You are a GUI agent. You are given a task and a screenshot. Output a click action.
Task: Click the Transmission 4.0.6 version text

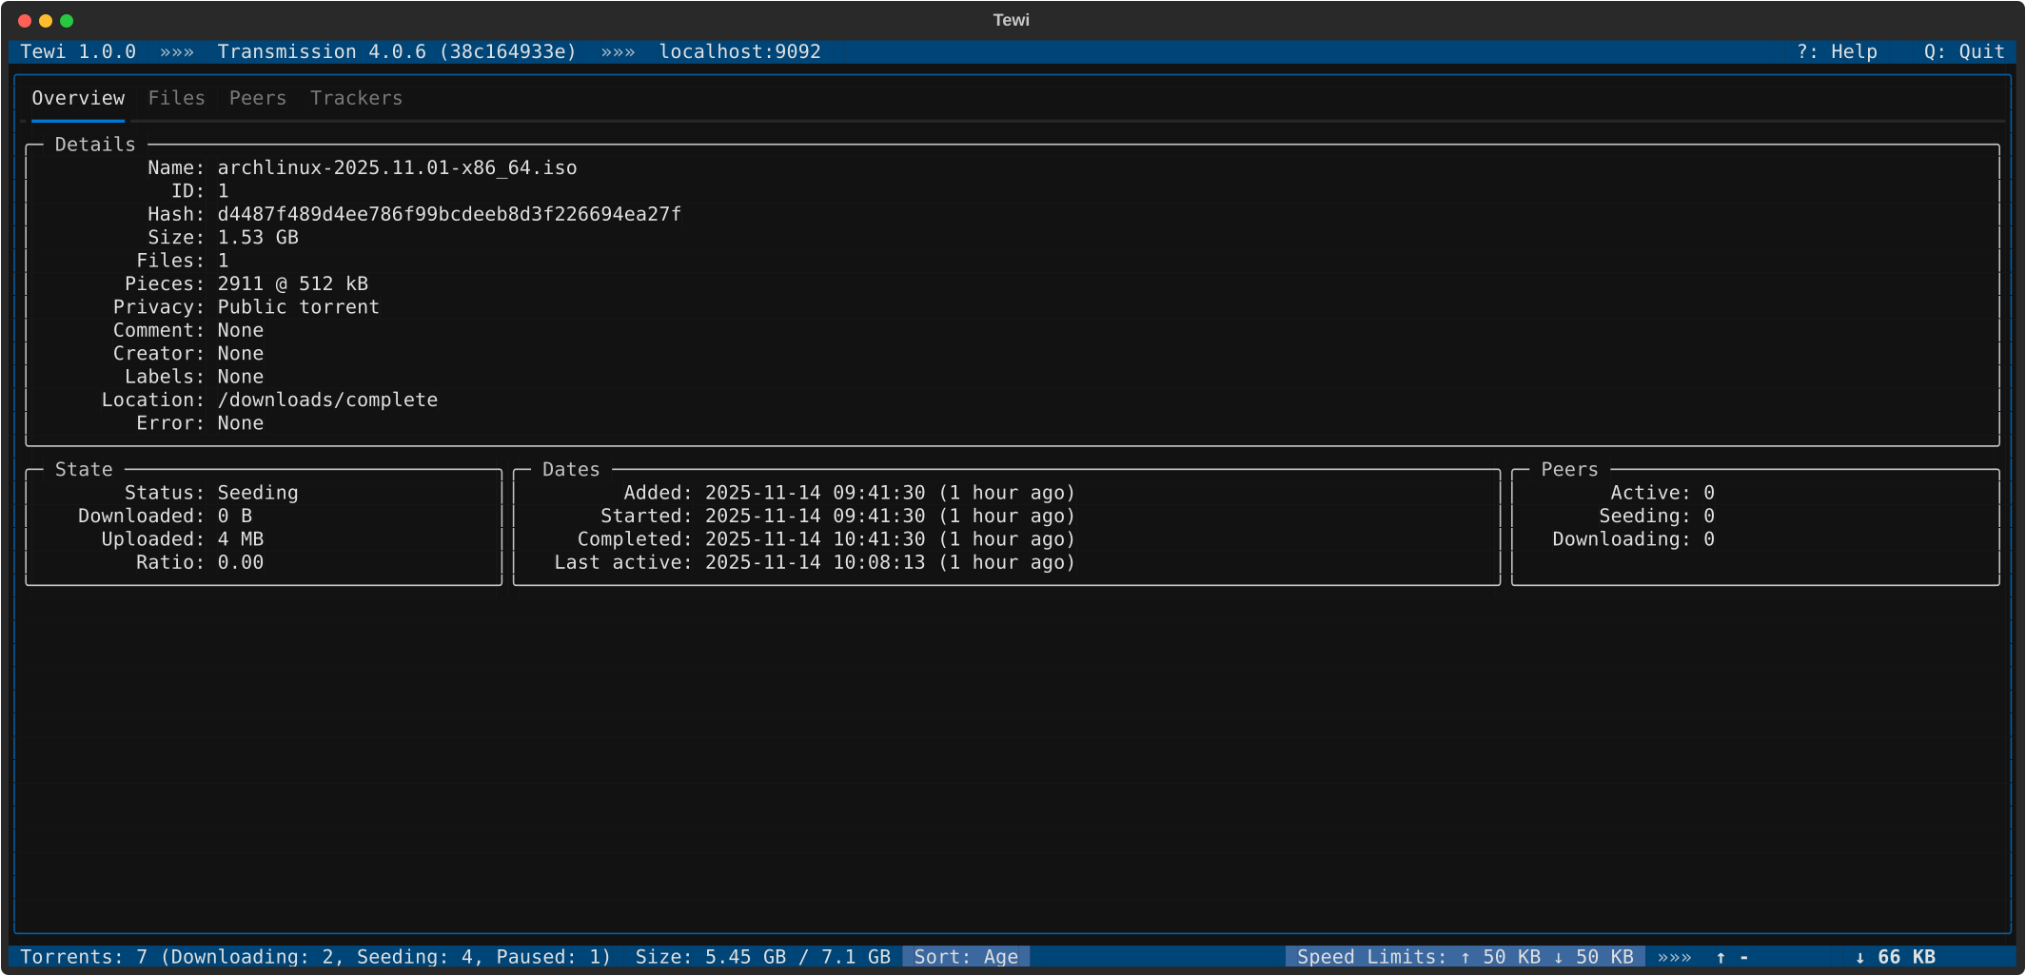pyautogui.click(x=397, y=51)
